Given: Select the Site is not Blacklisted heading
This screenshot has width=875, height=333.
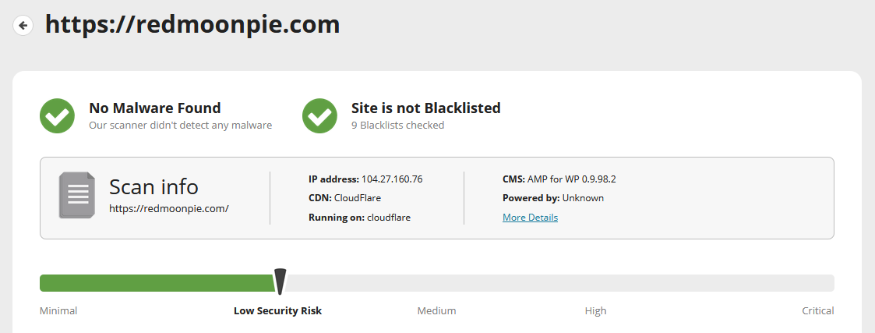Looking at the screenshot, I should 425,108.
